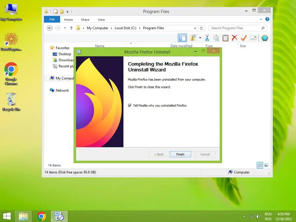This screenshot has width=296, height=222.
Task: Open Customize Quick Access Toolbar dropdown
Action: (67, 12)
